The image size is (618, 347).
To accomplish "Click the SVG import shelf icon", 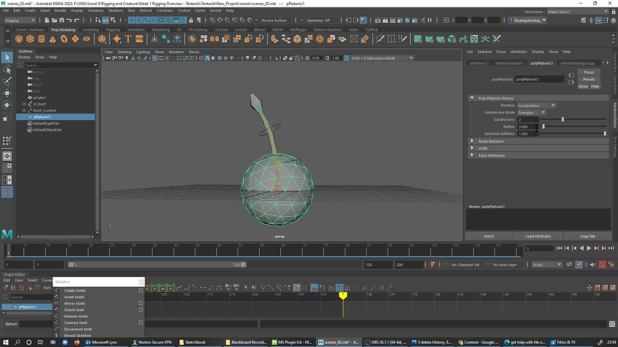I will [139, 39].
